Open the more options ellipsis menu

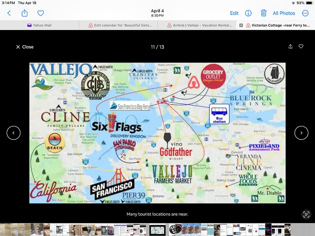305,13
